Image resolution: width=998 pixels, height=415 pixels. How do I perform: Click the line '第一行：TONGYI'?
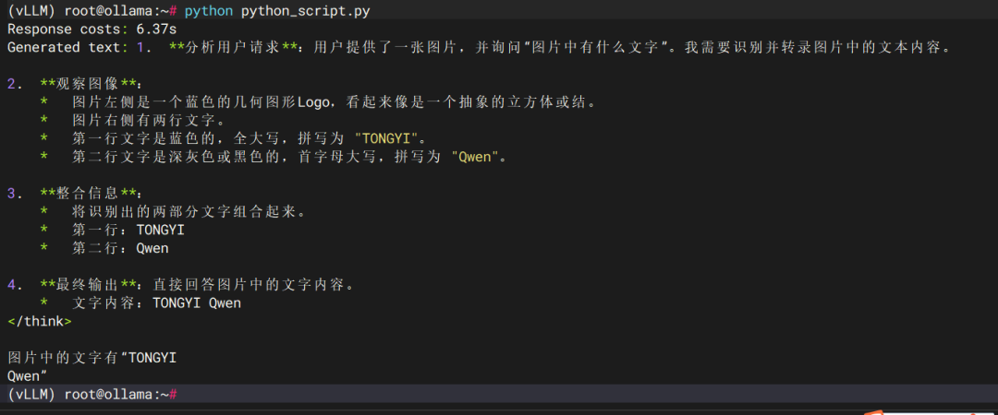pos(128,230)
